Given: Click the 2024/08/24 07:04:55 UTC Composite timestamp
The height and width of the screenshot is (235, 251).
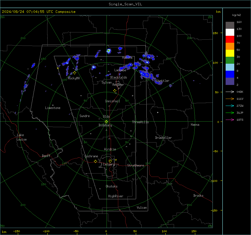Looking at the screenshot, I should (38, 12).
